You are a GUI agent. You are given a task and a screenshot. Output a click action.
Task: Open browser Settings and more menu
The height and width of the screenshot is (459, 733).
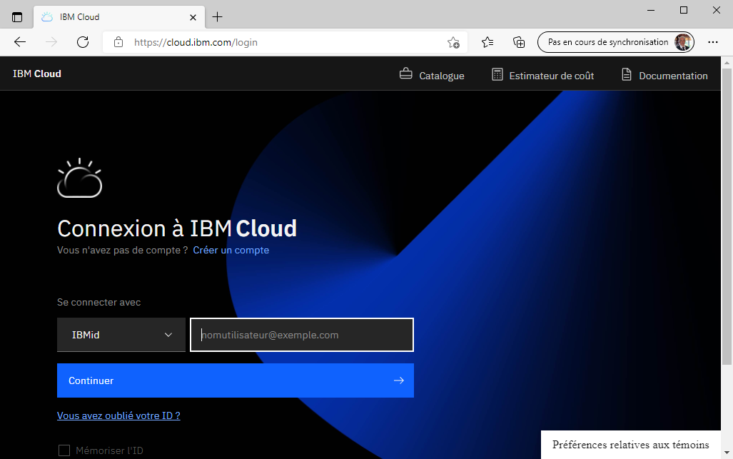tap(712, 42)
